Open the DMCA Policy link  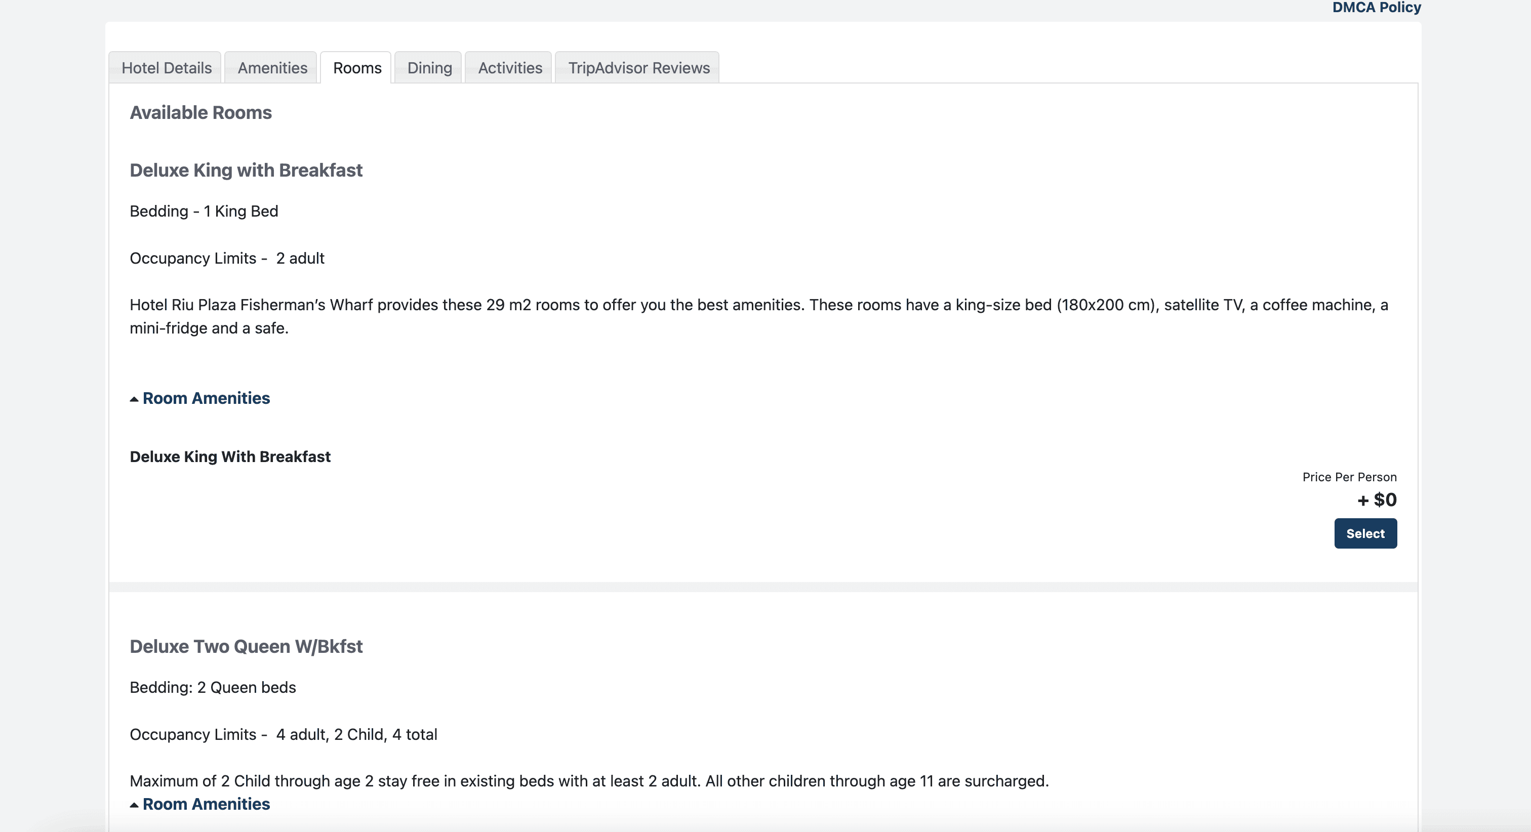(1376, 7)
